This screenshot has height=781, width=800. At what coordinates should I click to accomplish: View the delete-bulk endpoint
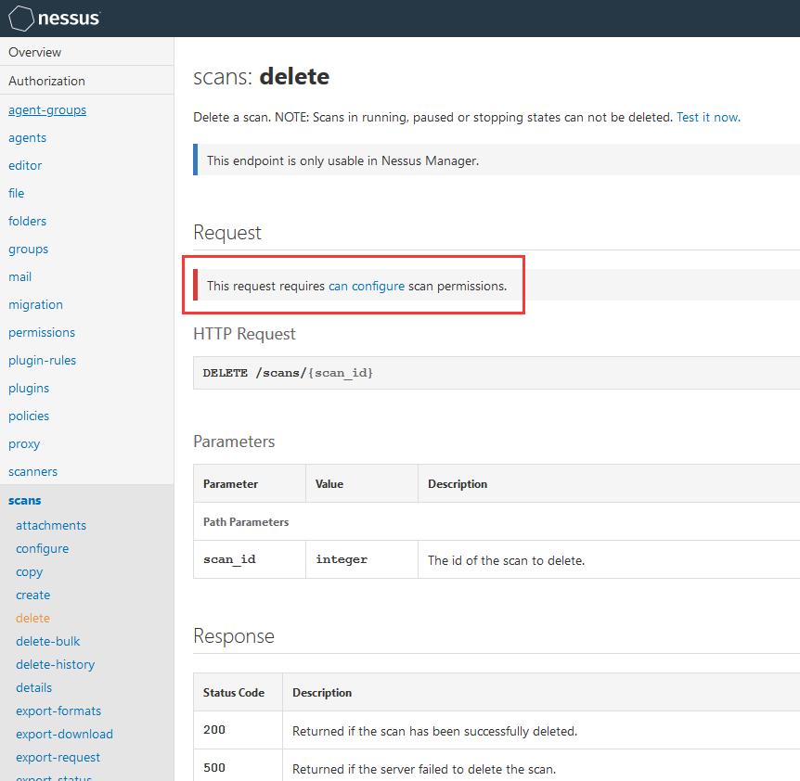pyautogui.click(x=47, y=641)
